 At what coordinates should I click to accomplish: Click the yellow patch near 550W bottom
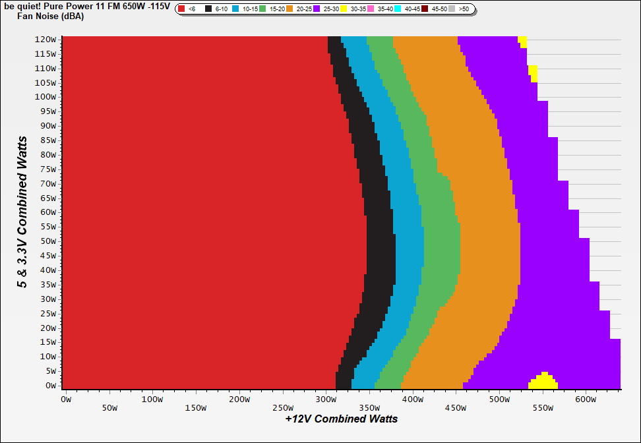[543, 381]
